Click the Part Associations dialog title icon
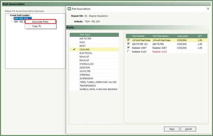213x136 pixels. pyautogui.click(x=69, y=9)
